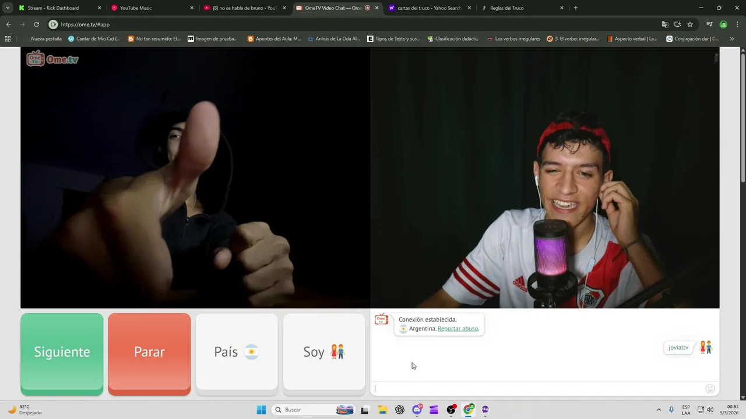Open OBS Studio from the taskbar
746x419 pixels.
[x=451, y=410]
